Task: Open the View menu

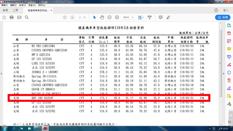Action: [22, 5]
